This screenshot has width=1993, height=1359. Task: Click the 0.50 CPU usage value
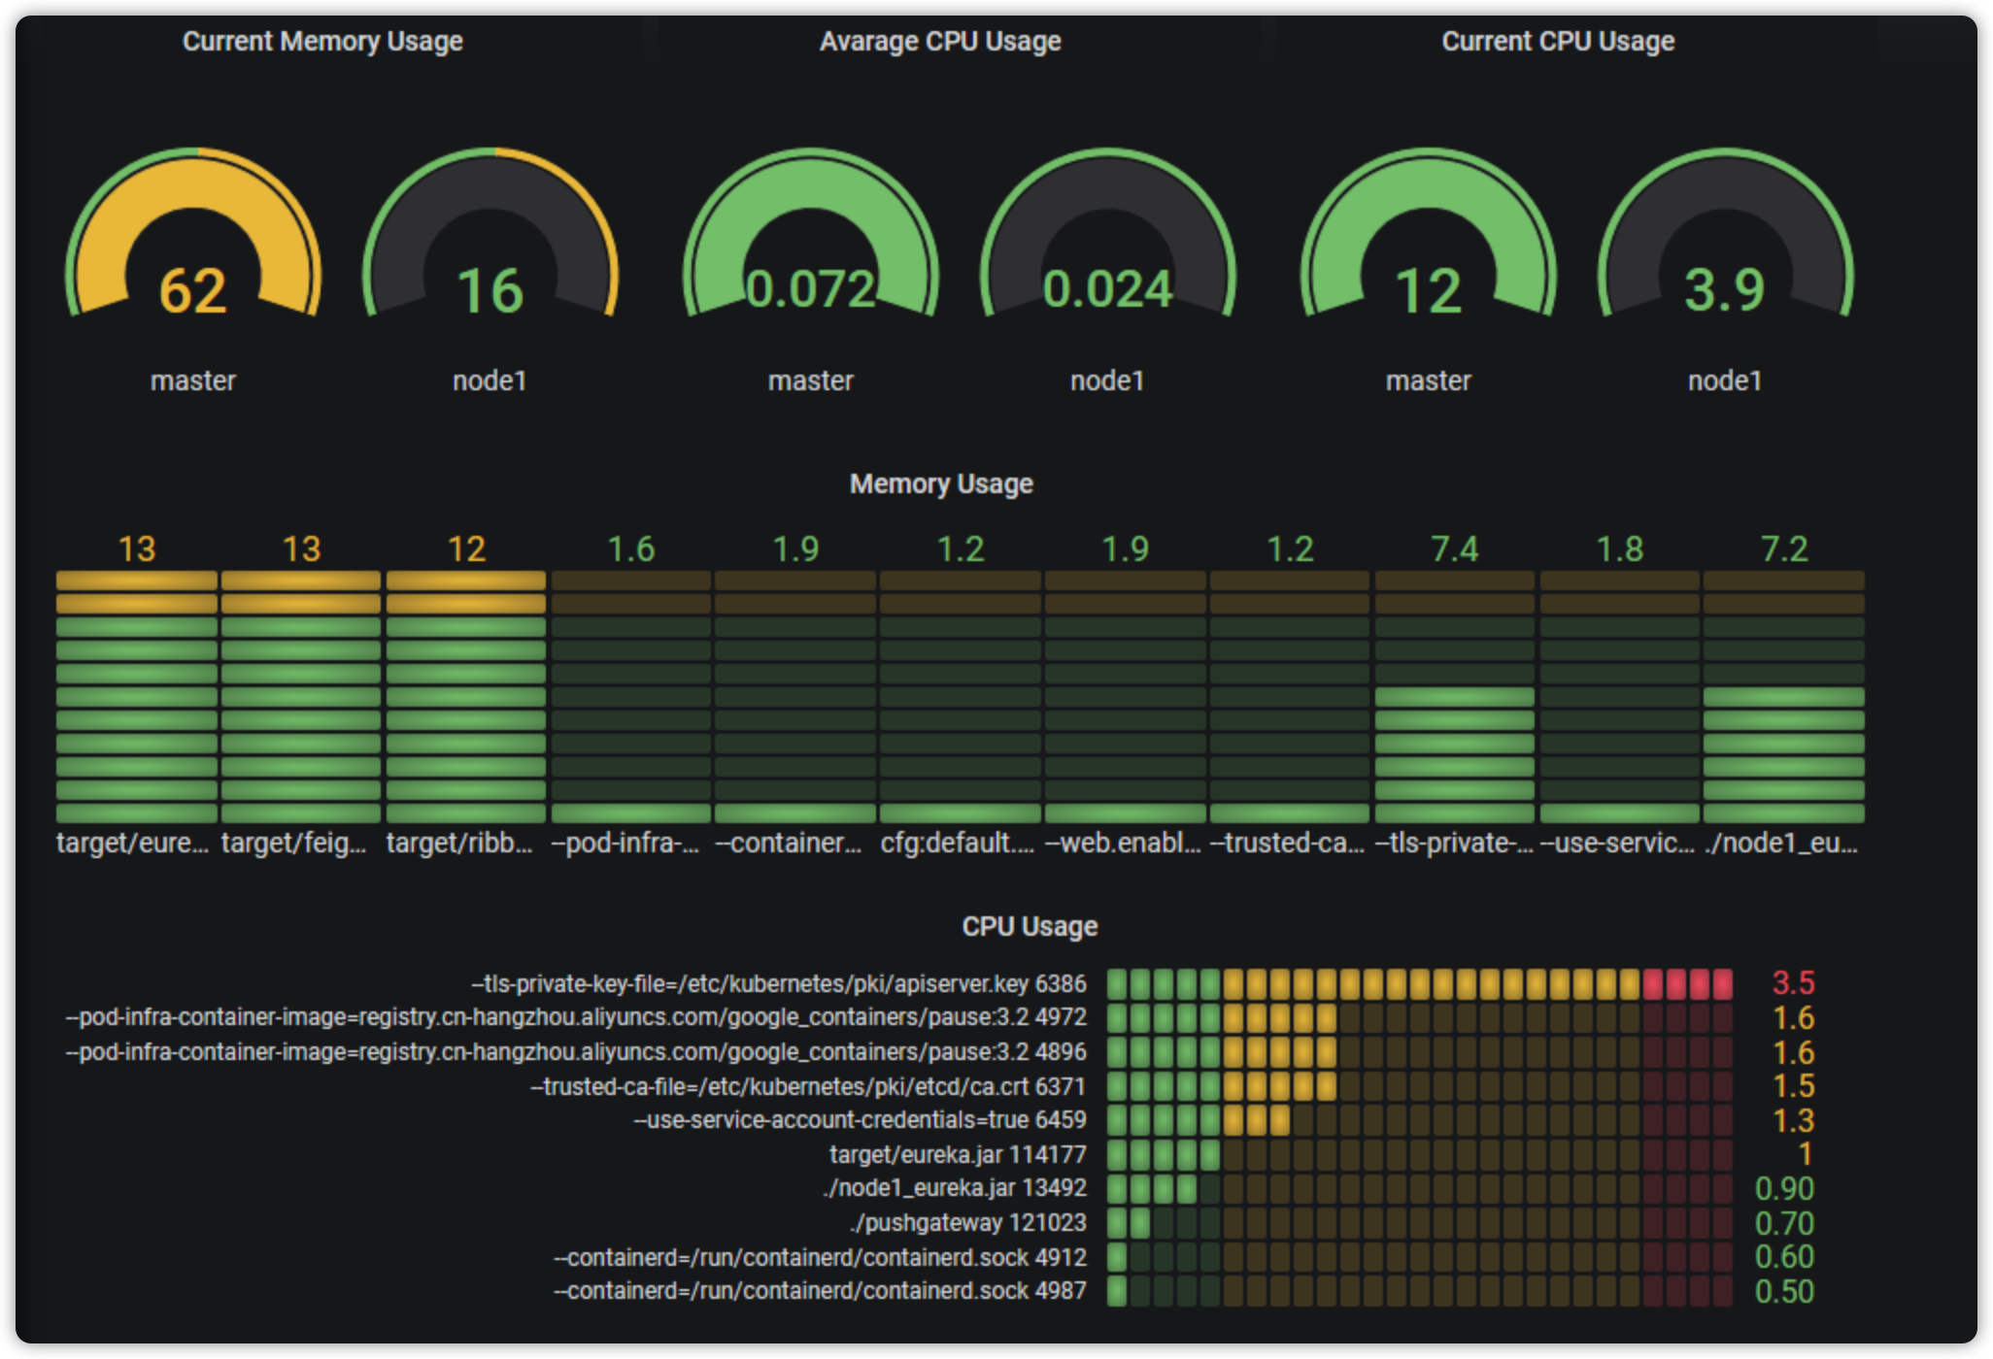[x=1784, y=1291]
